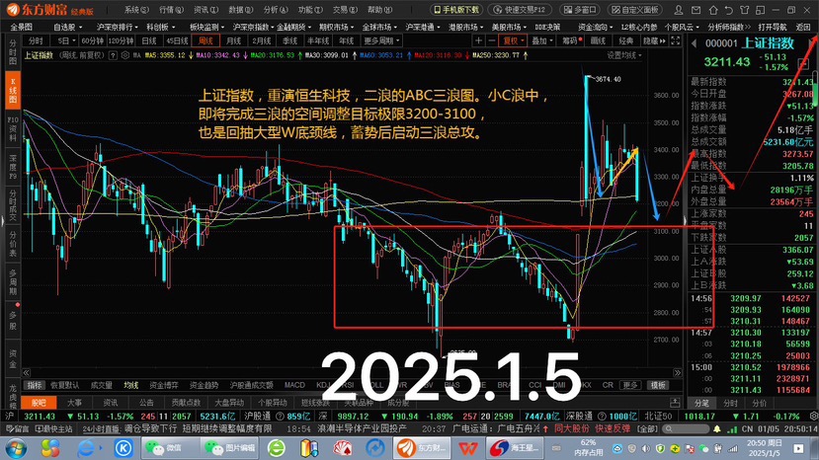Select the 资金博弈 indicator
The width and height of the screenshot is (819, 460).
click(164, 385)
